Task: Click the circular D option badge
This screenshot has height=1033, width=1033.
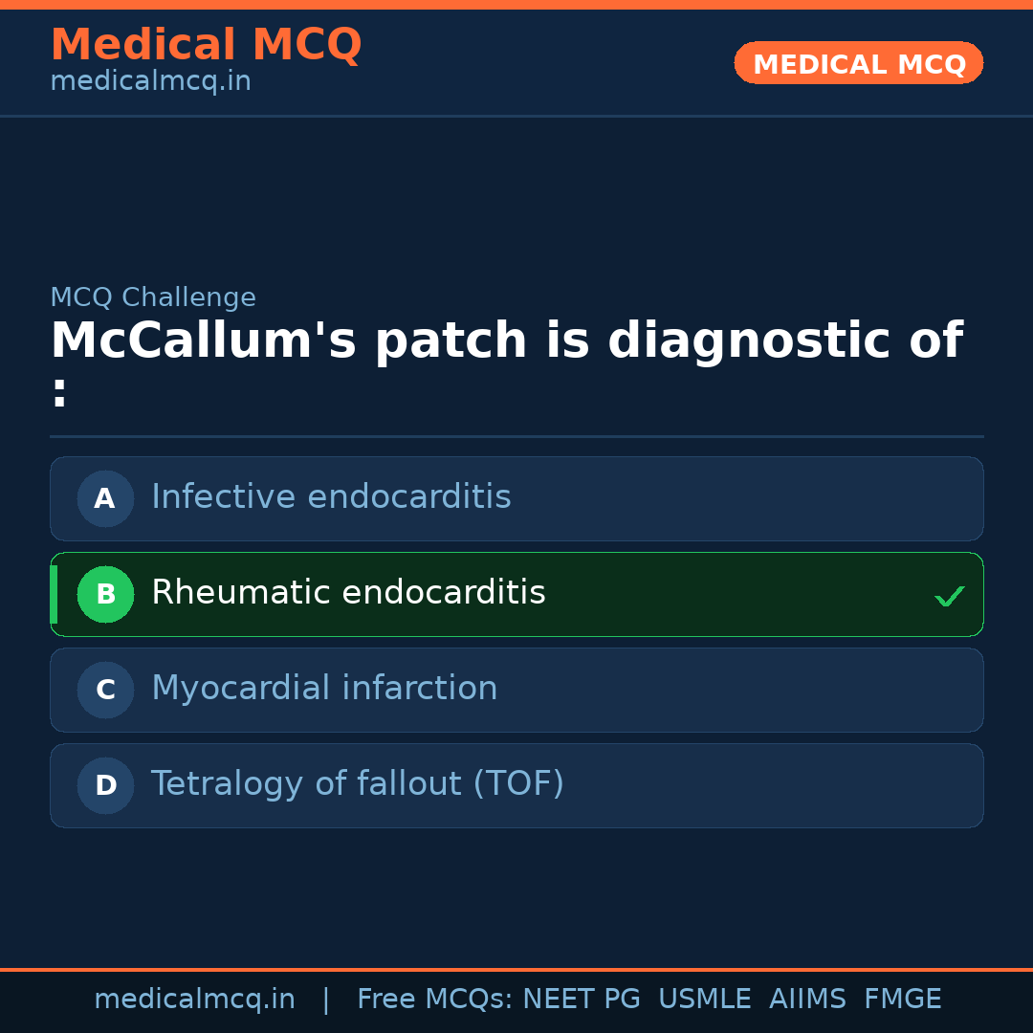Action: [x=105, y=785]
